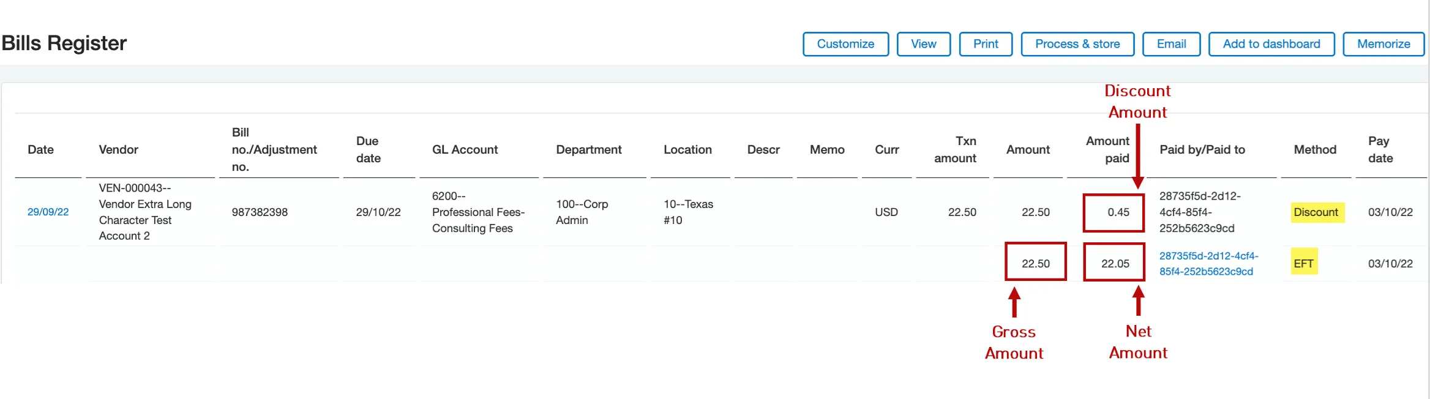Click the Method column header
The image size is (1430, 399).
[x=1315, y=149]
